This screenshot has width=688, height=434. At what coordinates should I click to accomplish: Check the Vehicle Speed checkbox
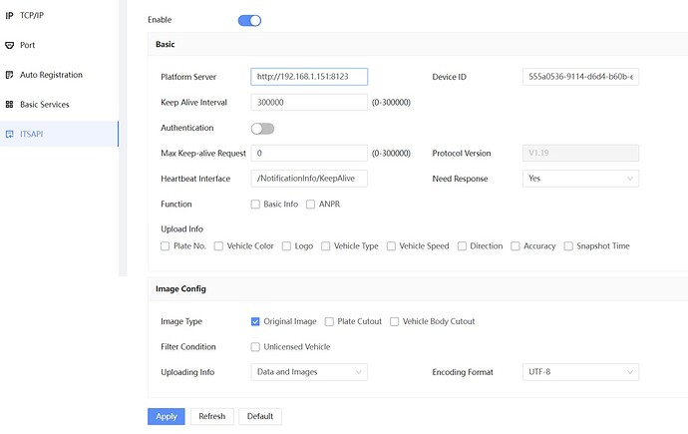tap(391, 246)
